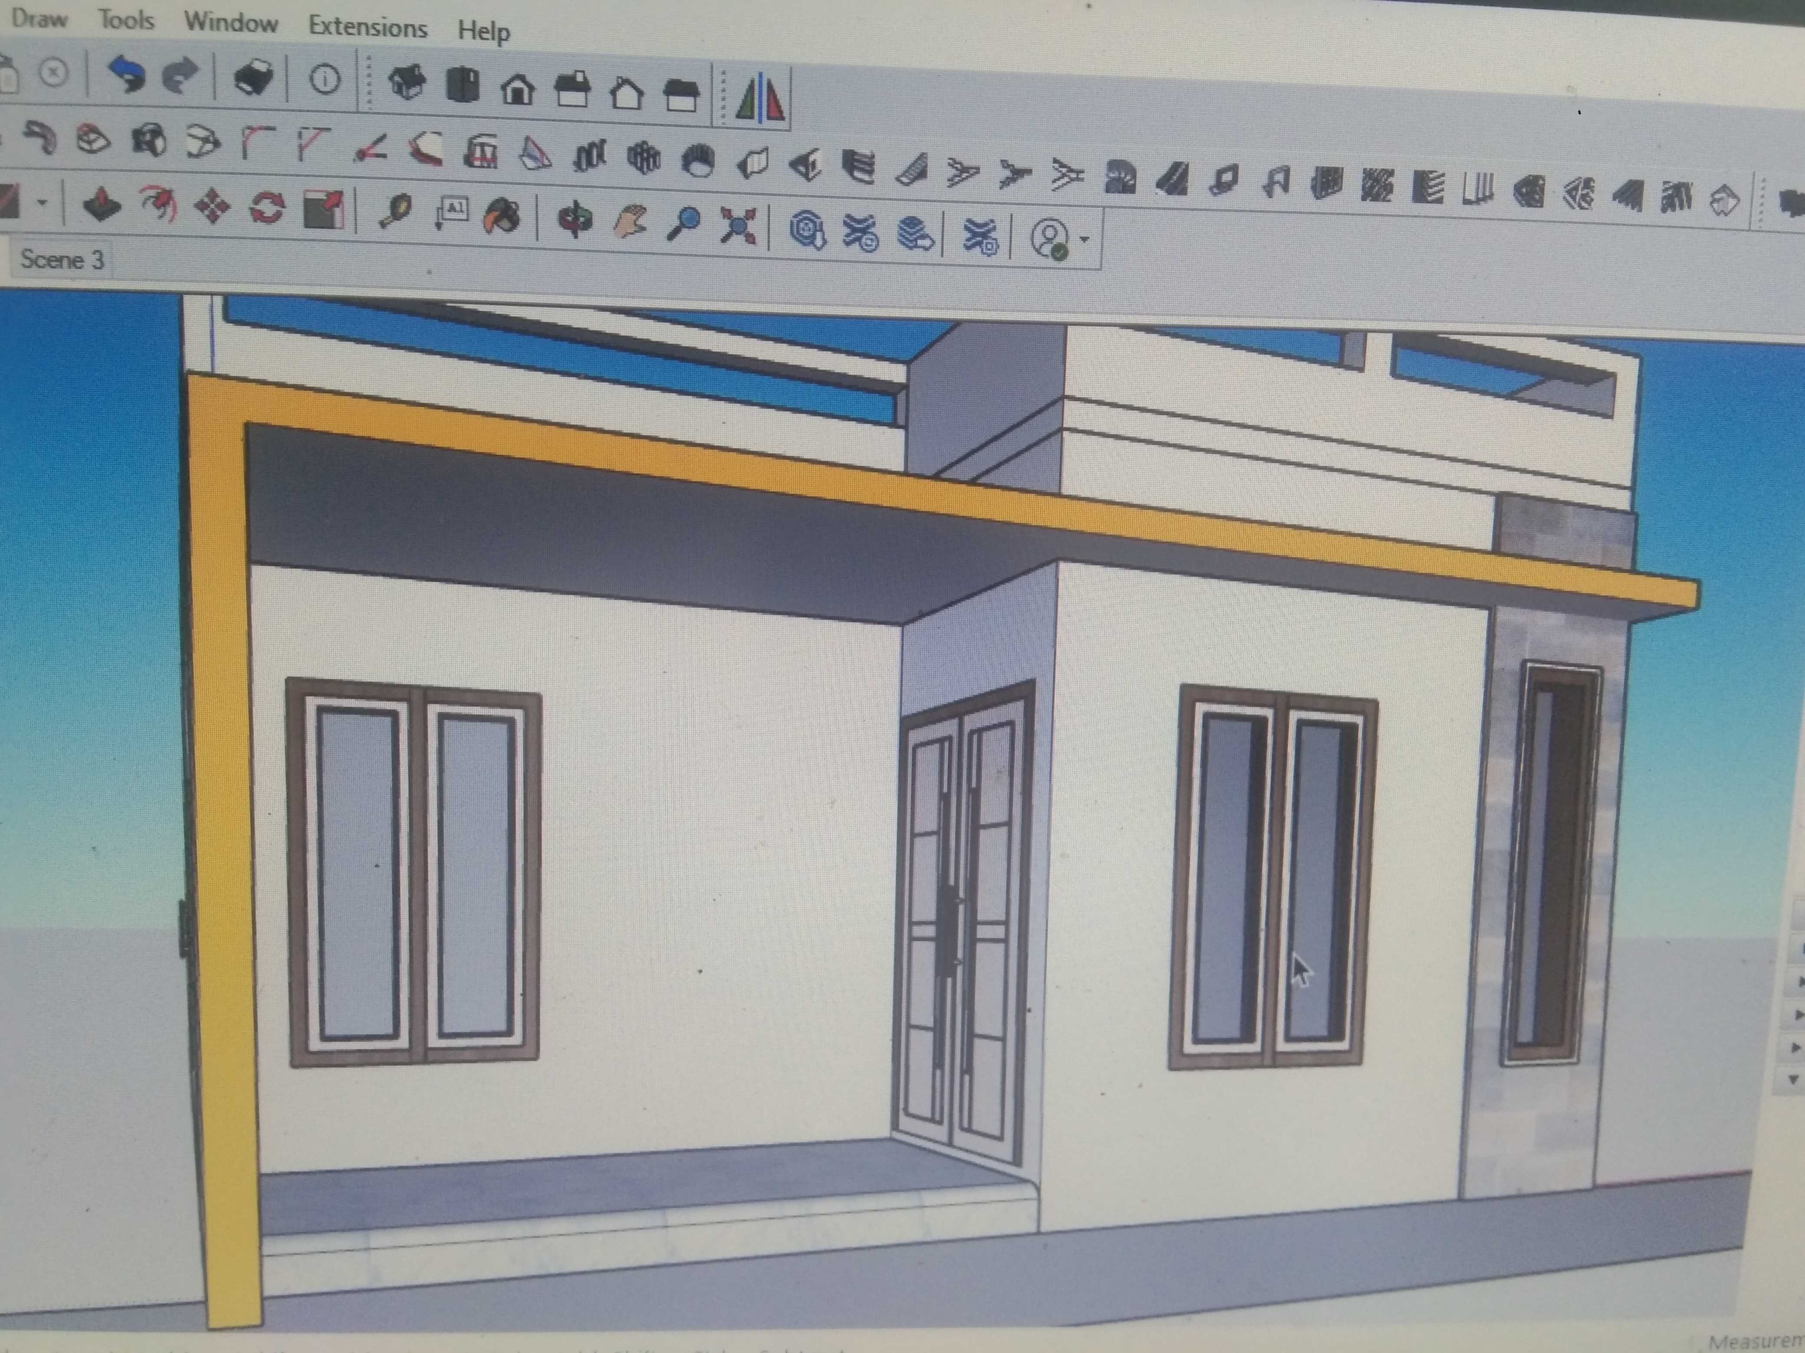Open the Extensions menu
Screen dimensions: 1805x1353
(367, 27)
